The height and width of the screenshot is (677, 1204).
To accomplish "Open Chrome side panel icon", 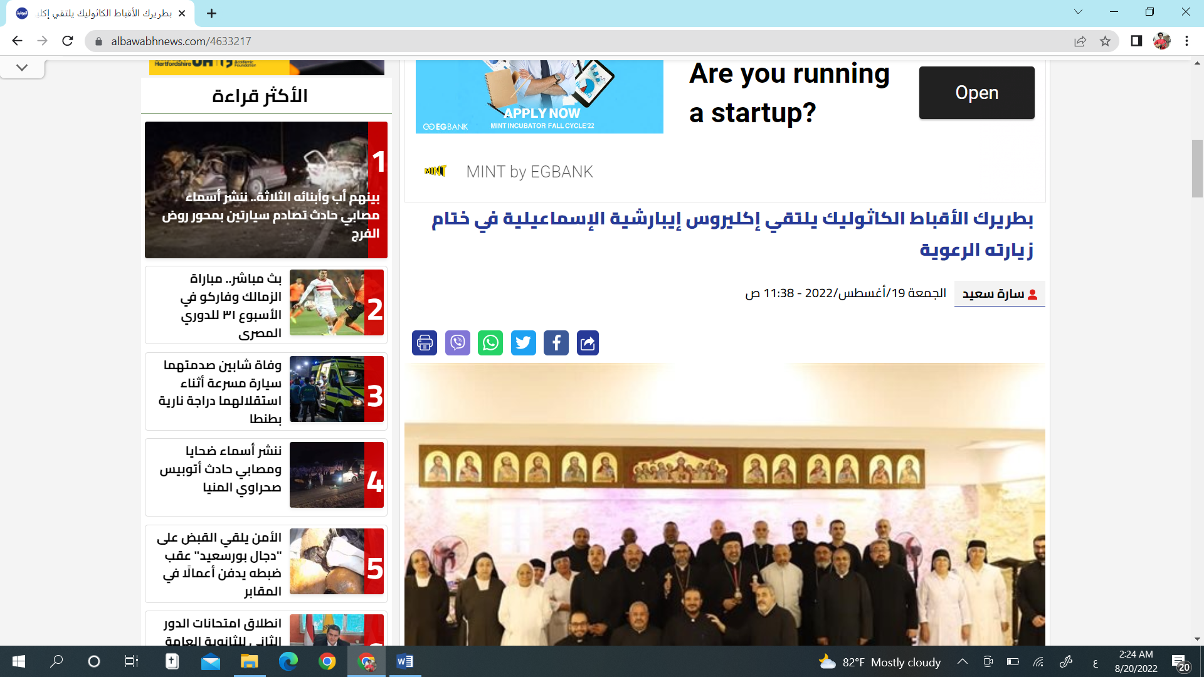I will tap(1136, 41).
